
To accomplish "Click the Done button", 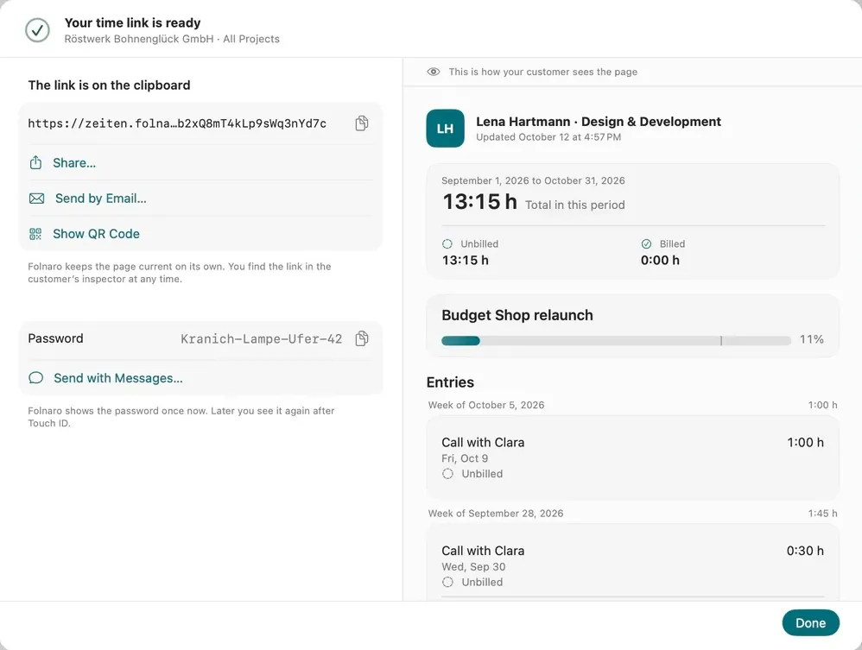I will (x=811, y=623).
